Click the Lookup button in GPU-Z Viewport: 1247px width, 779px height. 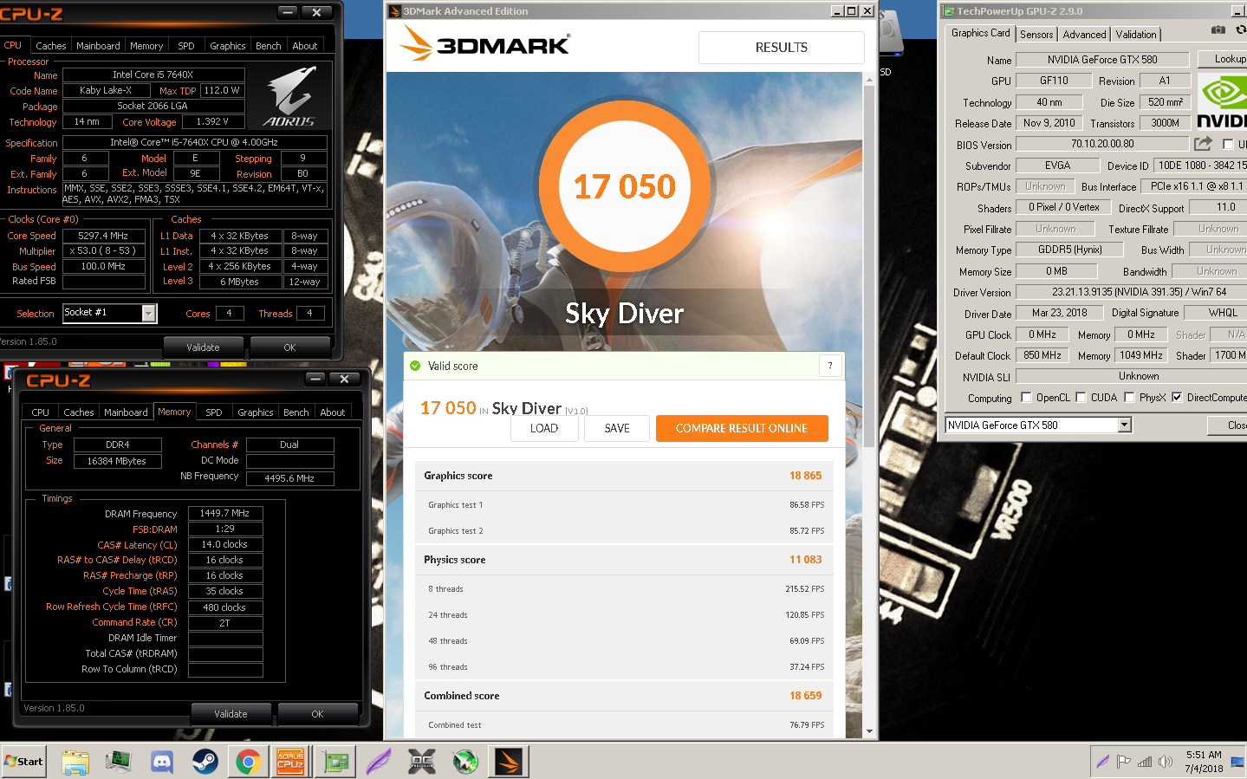point(1224,59)
